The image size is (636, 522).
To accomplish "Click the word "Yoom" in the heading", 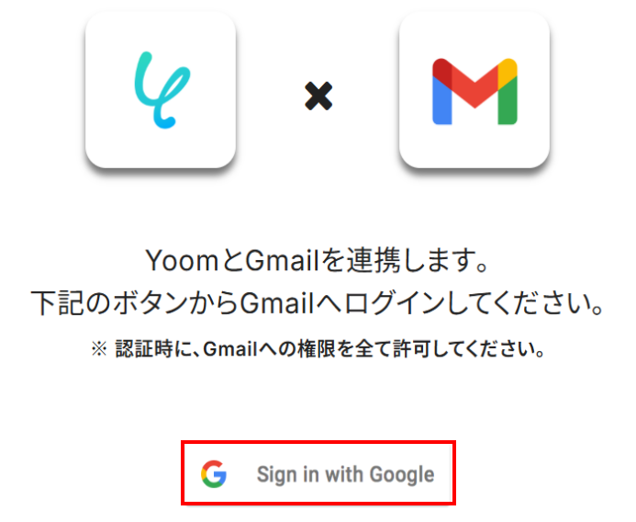I will [183, 261].
